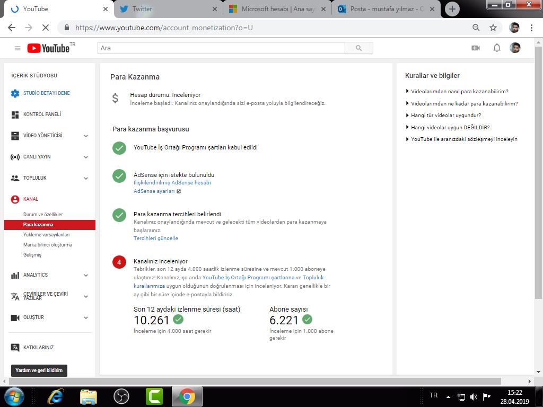
Task: Click Yardım ve geri bildirim button
Action: [39, 370]
